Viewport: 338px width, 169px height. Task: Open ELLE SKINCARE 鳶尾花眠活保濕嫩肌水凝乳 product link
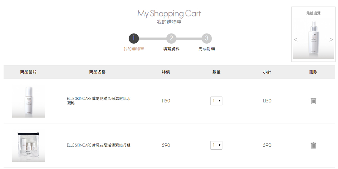[x=99, y=101]
